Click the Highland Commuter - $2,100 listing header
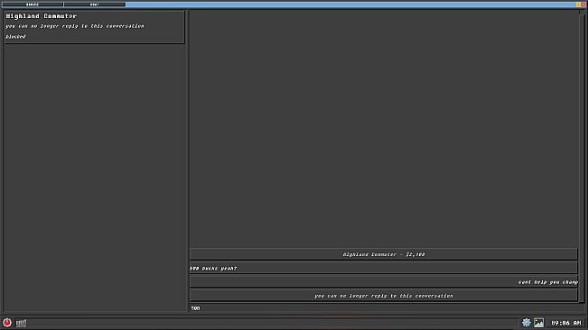Screen dimensions: 588x330 (383, 254)
